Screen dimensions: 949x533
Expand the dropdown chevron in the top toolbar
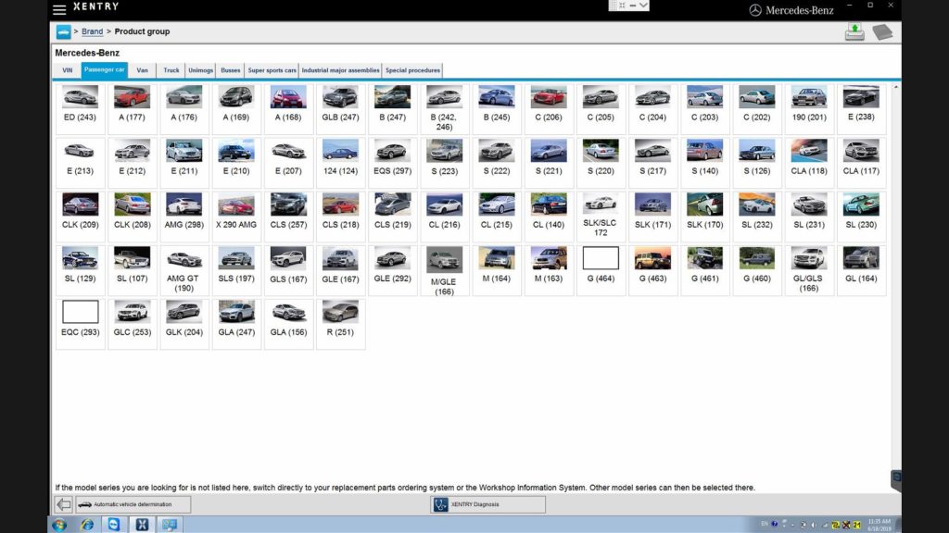click(643, 6)
